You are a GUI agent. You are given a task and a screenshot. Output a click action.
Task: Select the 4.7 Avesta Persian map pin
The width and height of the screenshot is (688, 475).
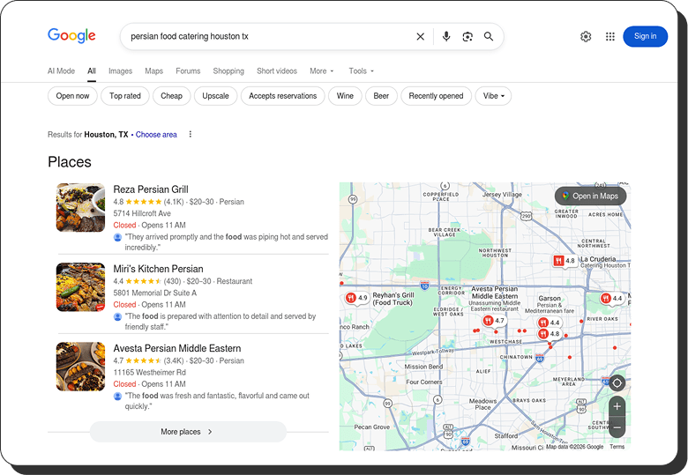pos(494,321)
